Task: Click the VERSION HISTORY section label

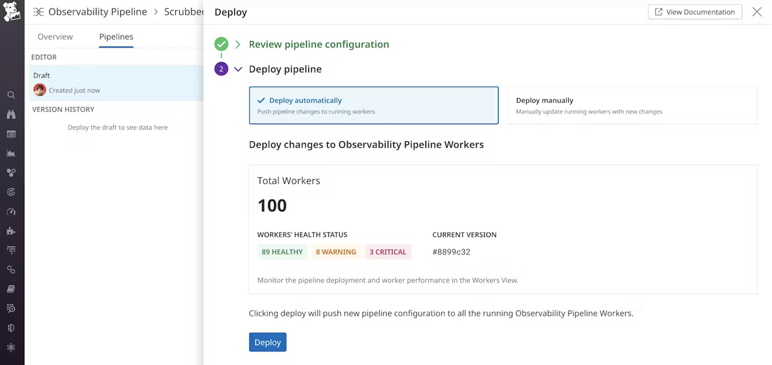Action: [x=63, y=109]
